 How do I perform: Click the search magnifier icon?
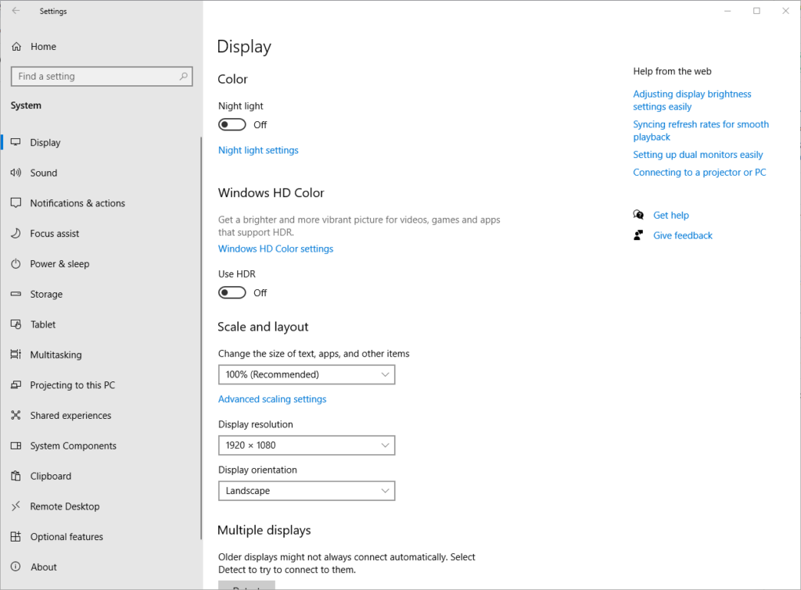(x=183, y=76)
